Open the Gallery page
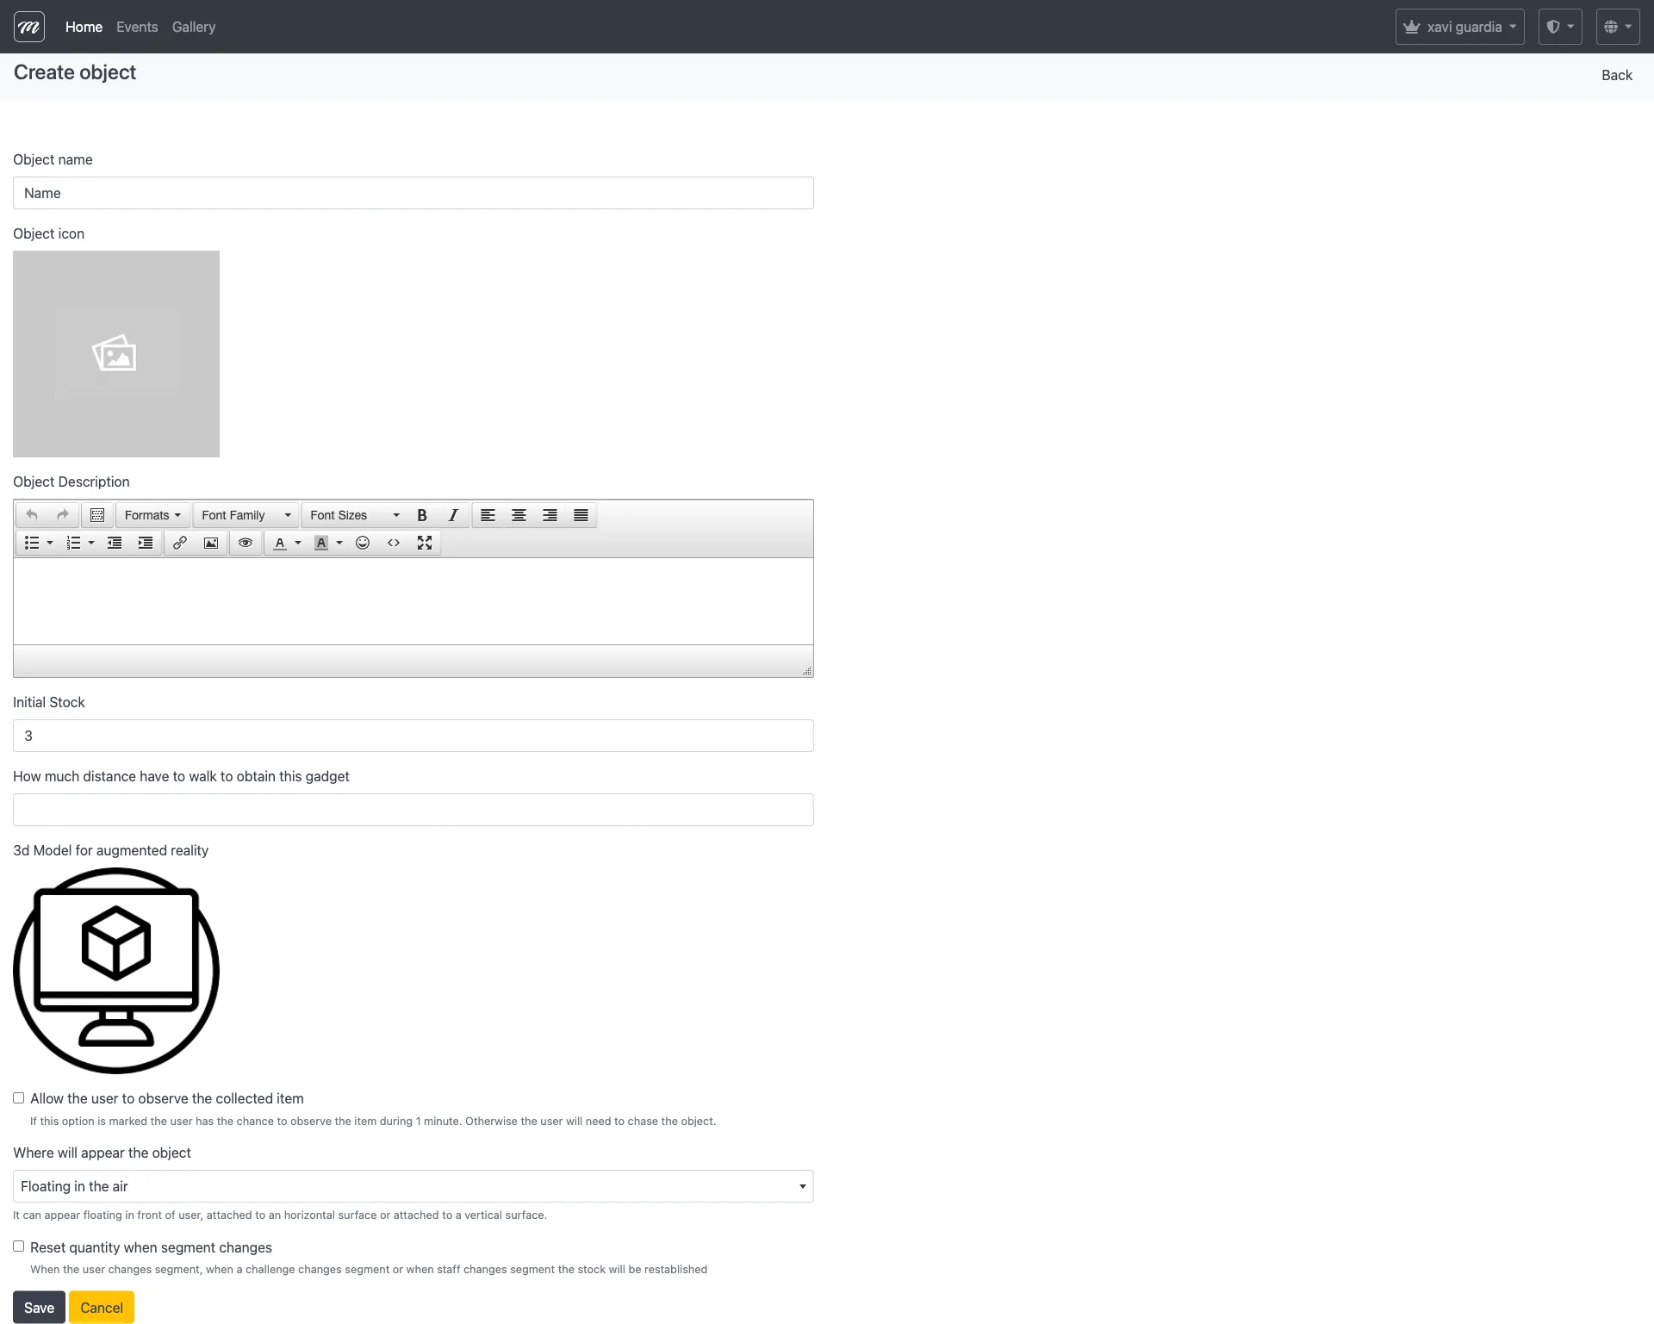This screenshot has height=1324, width=1654. click(x=193, y=27)
